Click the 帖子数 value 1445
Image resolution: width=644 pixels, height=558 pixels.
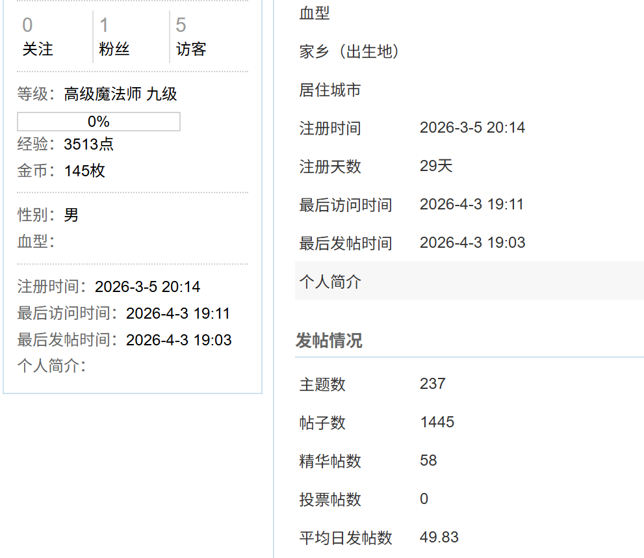point(437,422)
